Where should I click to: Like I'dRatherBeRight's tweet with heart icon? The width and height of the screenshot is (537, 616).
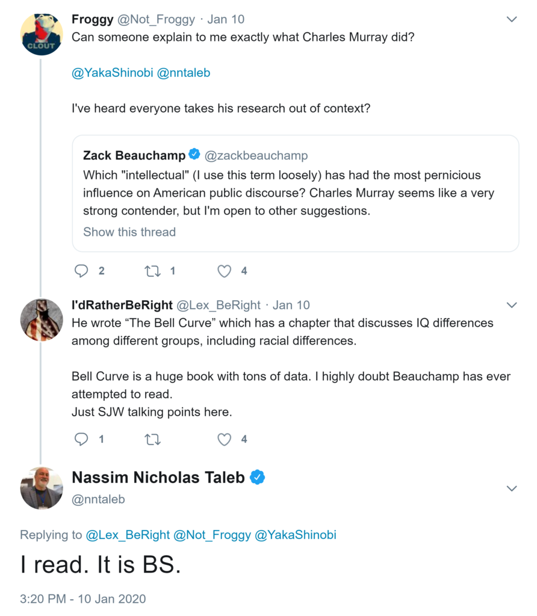tap(224, 439)
